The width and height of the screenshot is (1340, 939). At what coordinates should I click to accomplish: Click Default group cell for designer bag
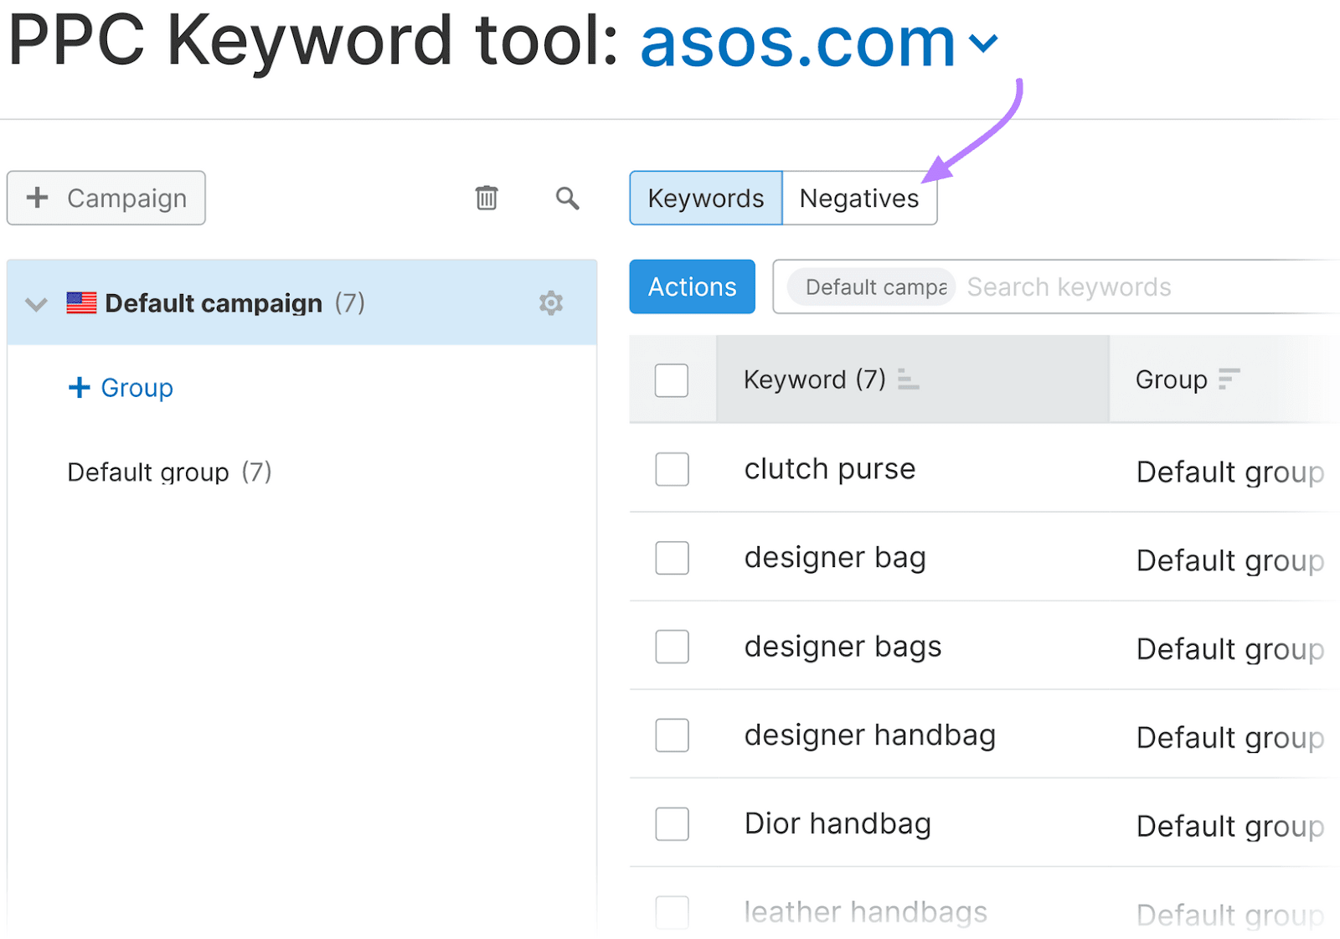(1230, 561)
